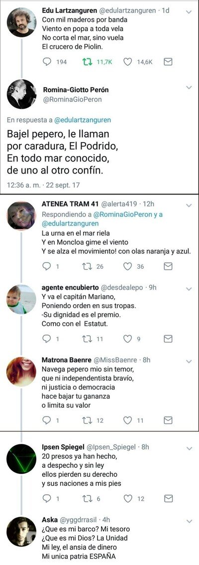Viewport: 199px width, 565px height.
Task: Open dropdown arrow on Edu Lartzanguren's tweet
Action: (x=189, y=11)
